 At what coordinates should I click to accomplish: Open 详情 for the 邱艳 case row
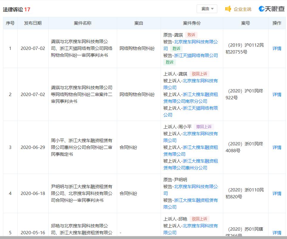coord(277,233)
